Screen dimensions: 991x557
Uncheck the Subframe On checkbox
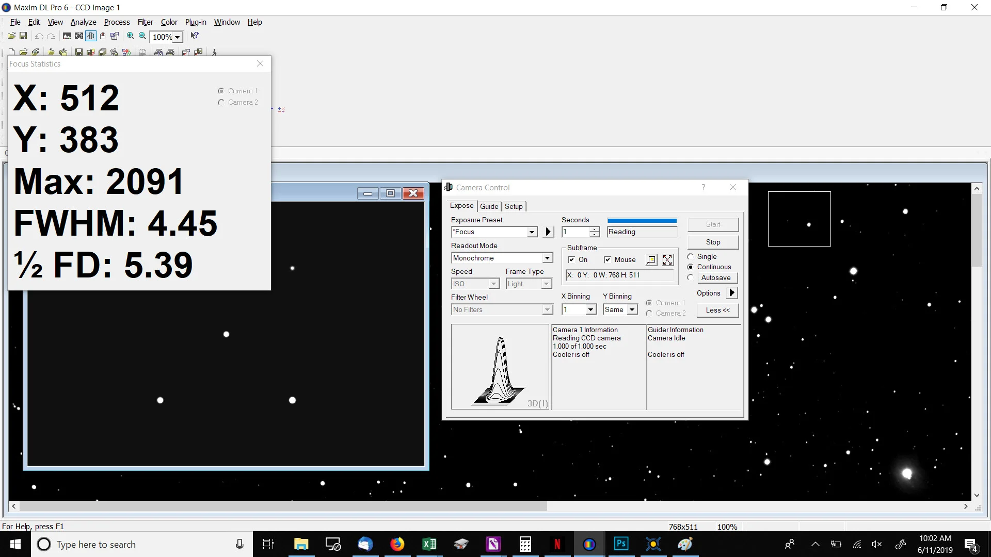pyautogui.click(x=571, y=259)
